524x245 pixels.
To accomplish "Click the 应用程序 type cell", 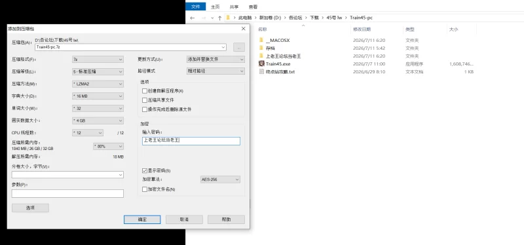I will [x=415, y=64].
